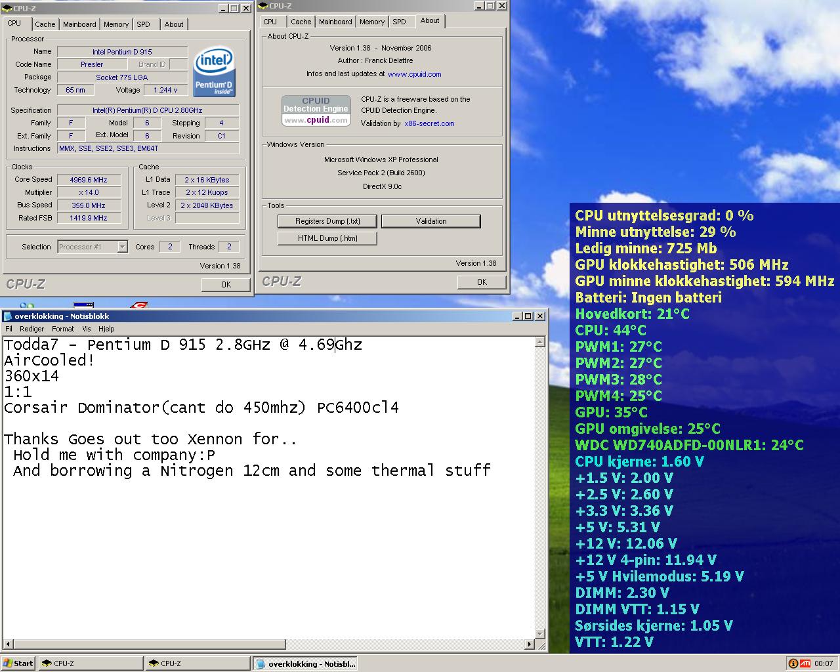
Task: Click the 'AirCooled!' line in Notisblokk
Action: [x=49, y=360]
